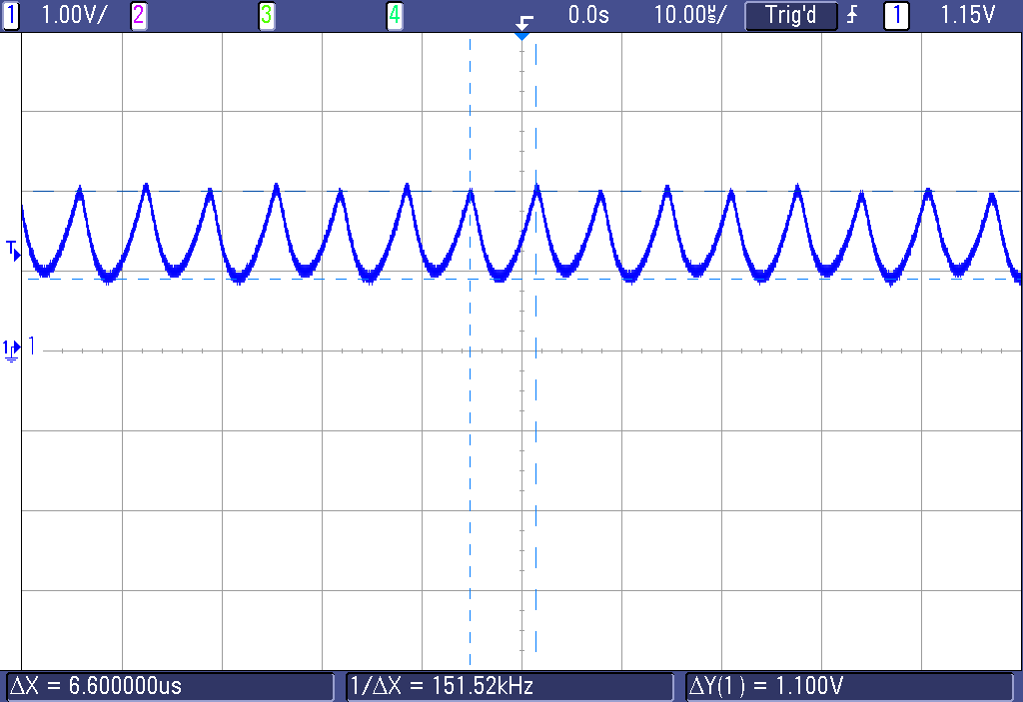Toggle the Trig'd status indicator
This screenshot has height=702, width=1023.
click(x=791, y=16)
